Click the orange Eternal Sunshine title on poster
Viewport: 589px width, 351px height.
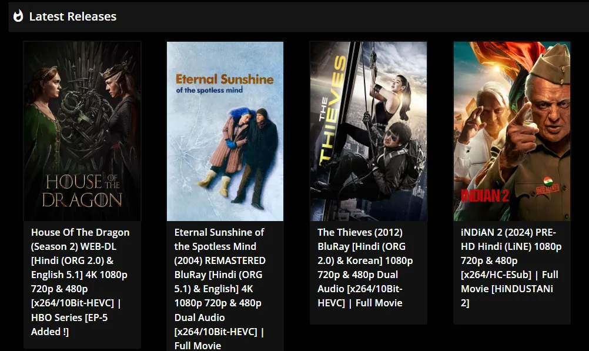point(225,79)
